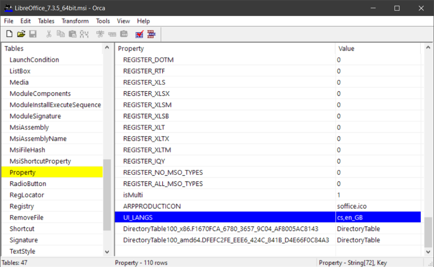
Task: Click the Copy Row toolbar icon
Action: click(112, 34)
